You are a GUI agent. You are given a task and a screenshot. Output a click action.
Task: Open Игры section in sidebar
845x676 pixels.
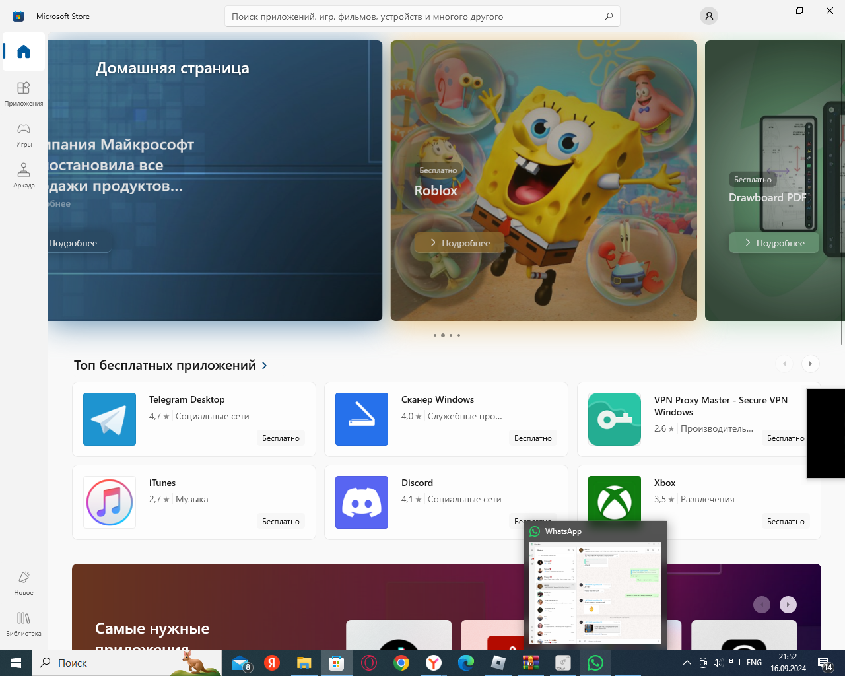(x=24, y=135)
